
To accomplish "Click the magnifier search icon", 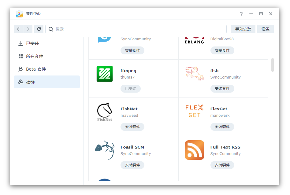I will point(51,29).
